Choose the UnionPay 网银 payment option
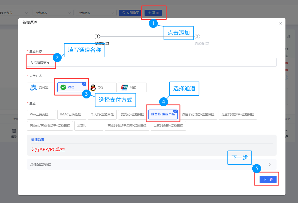The height and width of the screenshot is (203, 298). (x=132, y=87)
